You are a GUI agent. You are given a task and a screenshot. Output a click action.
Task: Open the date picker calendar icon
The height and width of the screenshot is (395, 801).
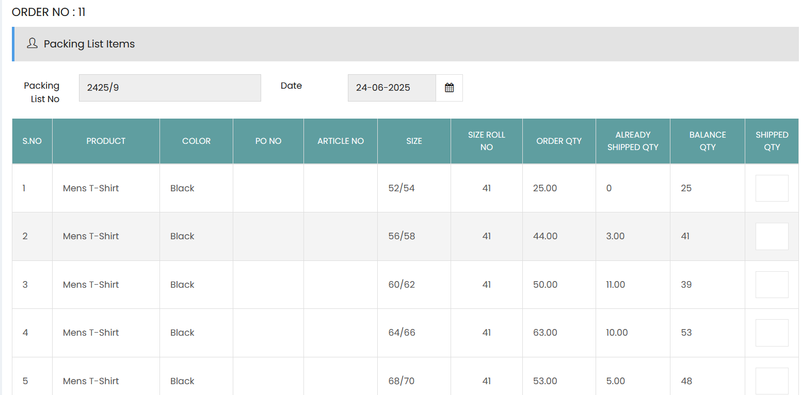click(x=449, y=88)
